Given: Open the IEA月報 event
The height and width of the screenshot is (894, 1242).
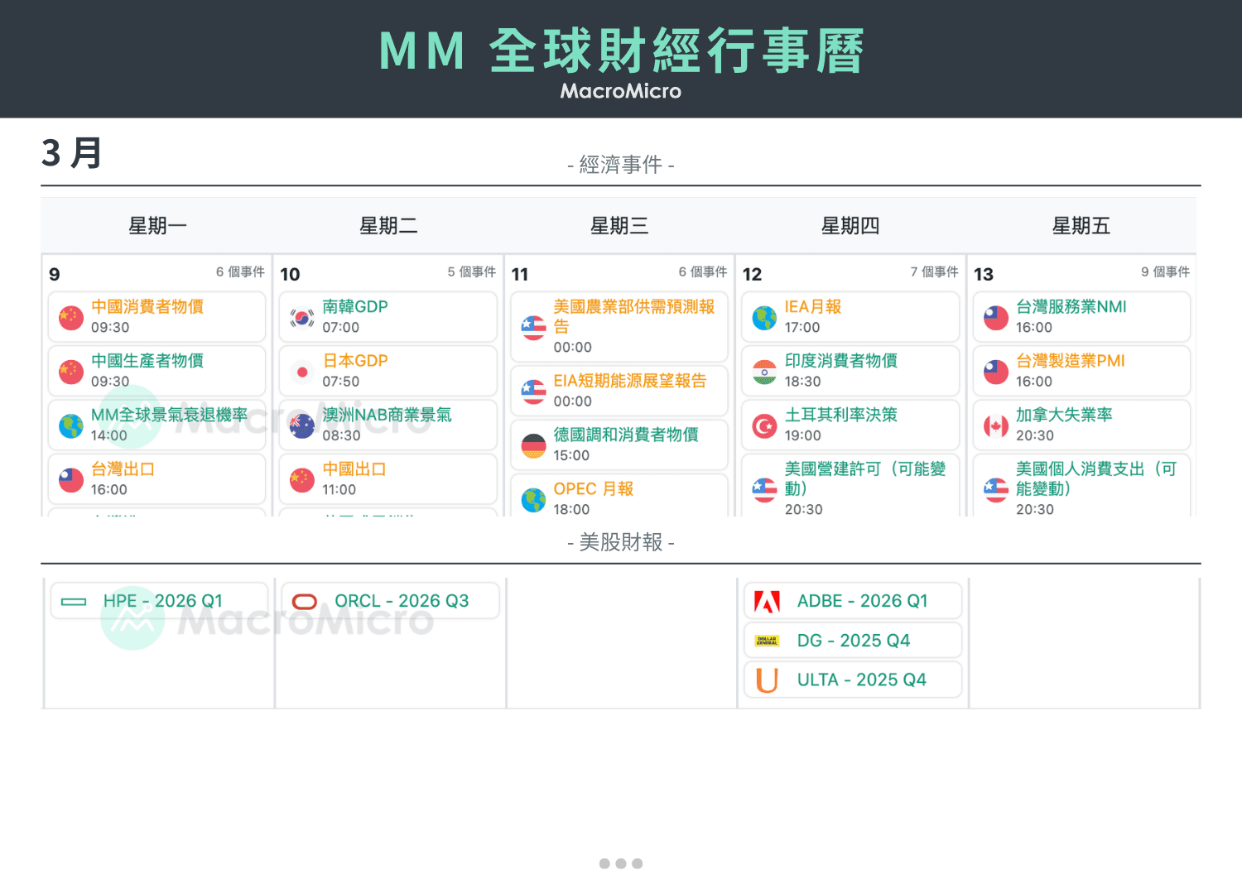Looking at the screenshot, I should [x=850, y=317].
